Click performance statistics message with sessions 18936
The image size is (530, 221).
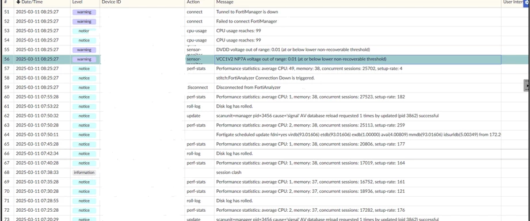coord(311,192)
